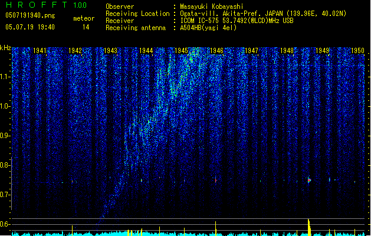371x236 pixels.
Task: Select the antenna value A504HB(yagi 4el)
Action: tap(208, 28)
